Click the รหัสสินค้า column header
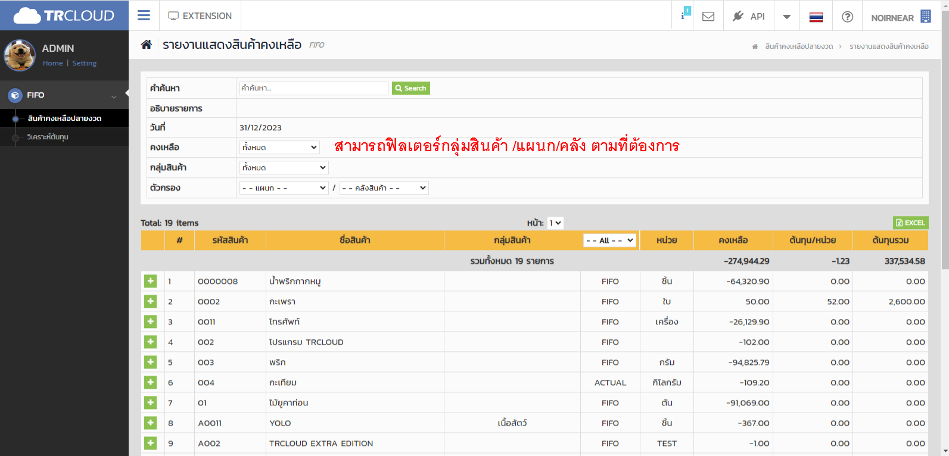Image resolution: width=949 pixels, height=456 pixels. pyautogui.click(x=230, y=241)
